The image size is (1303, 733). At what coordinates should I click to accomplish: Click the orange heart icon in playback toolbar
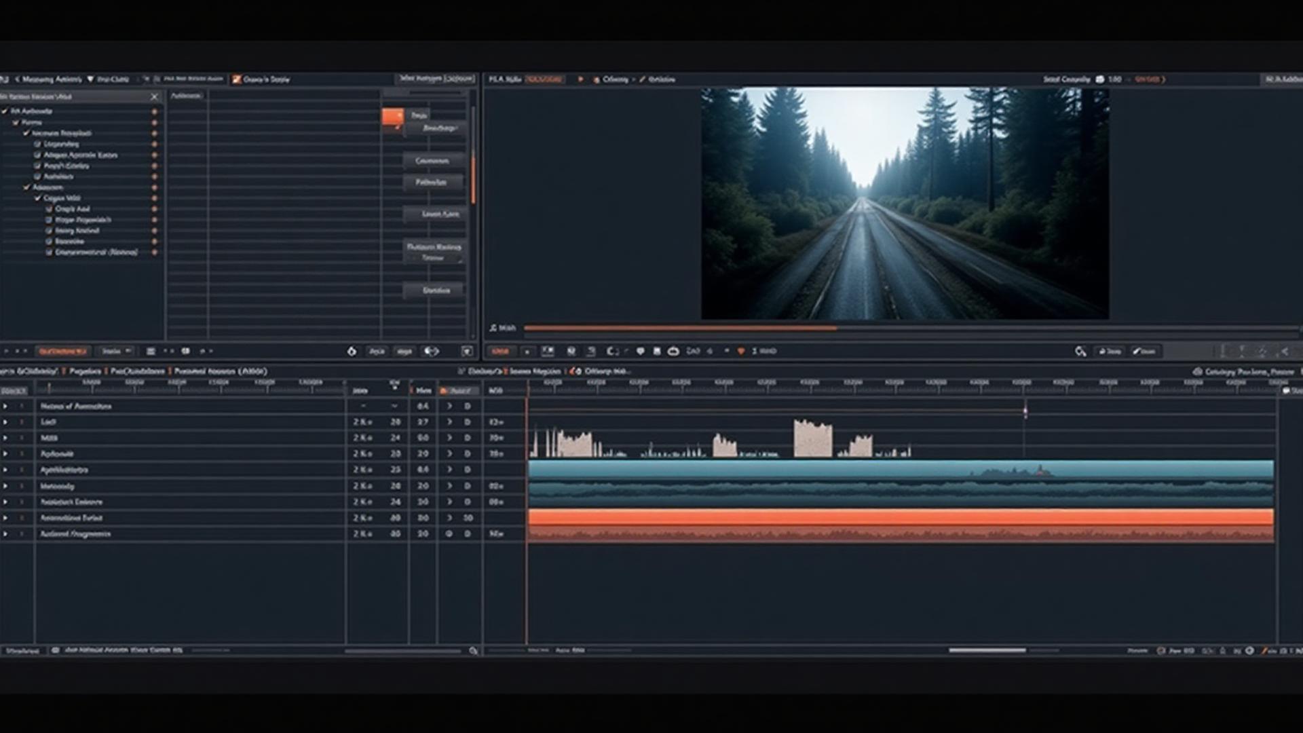pos(740,351)
